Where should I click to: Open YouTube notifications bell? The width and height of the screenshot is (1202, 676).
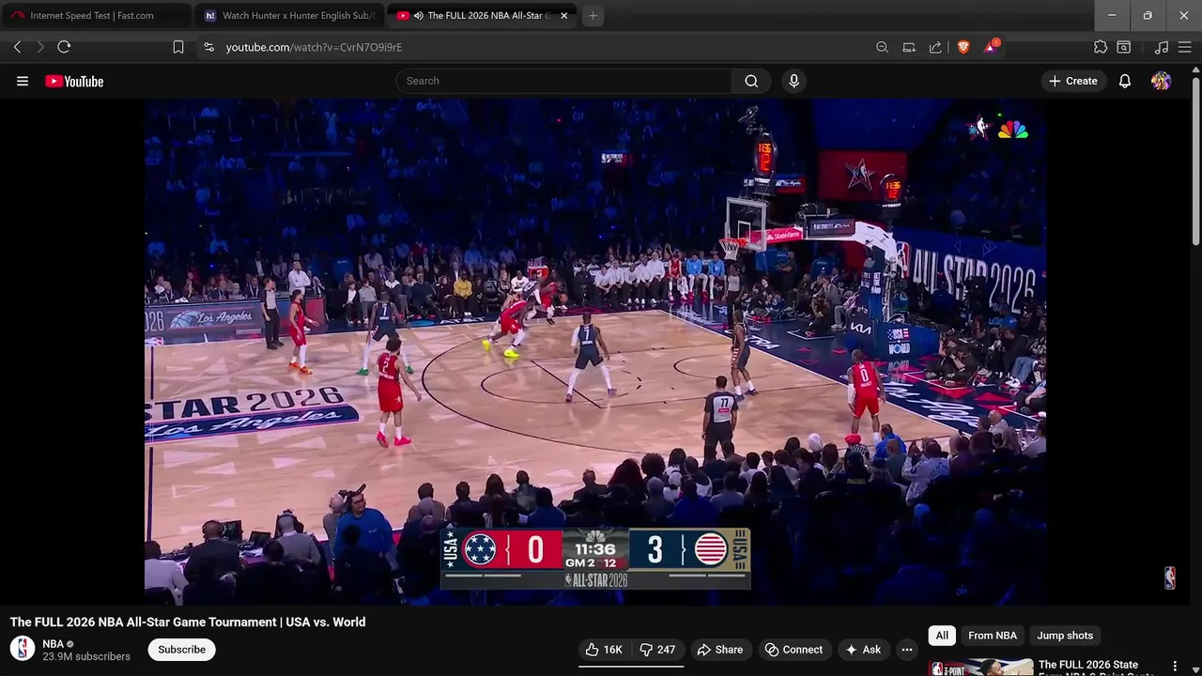[x=1125, y=81]
